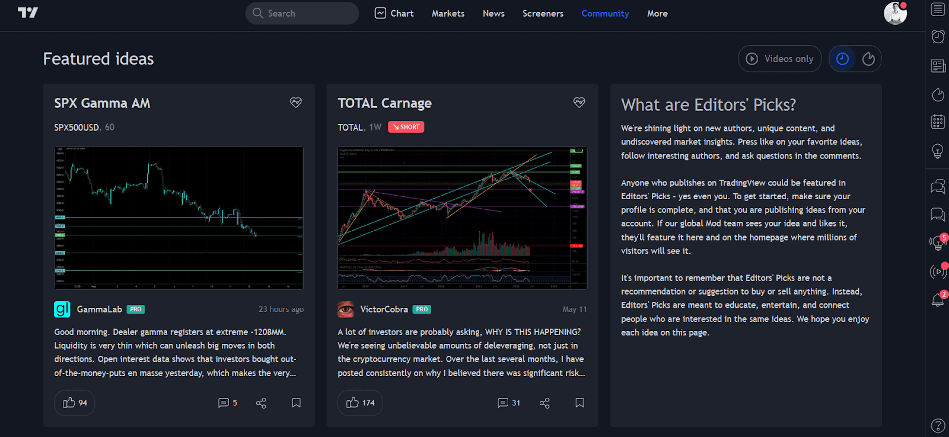949x437 pixels.
Task: Open the More menu
Action: 657,13
